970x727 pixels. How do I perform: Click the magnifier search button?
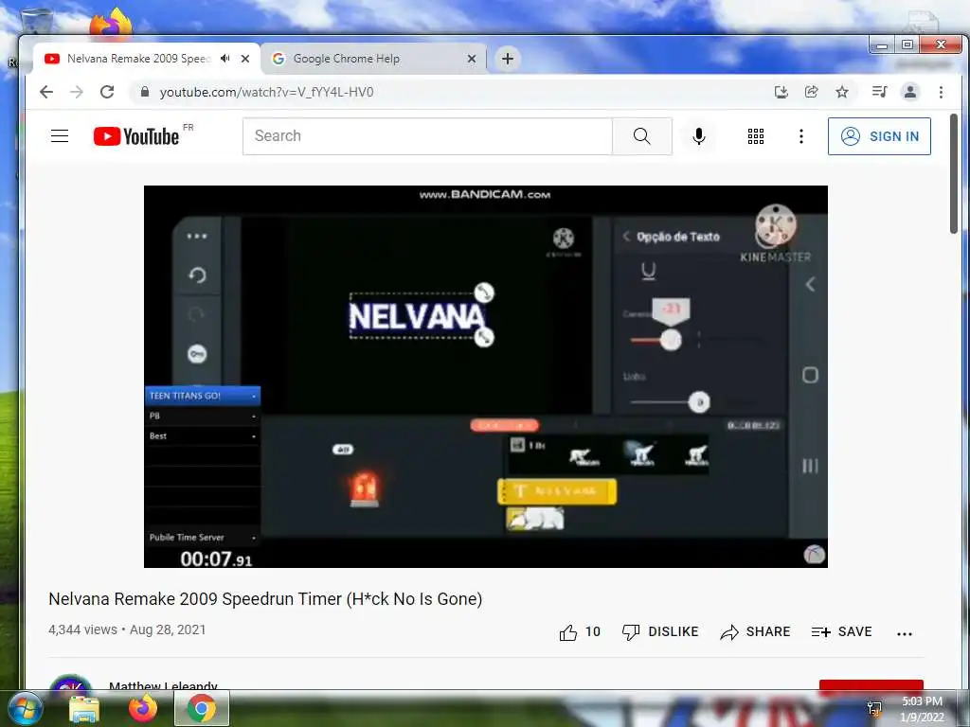pos(642,136)
